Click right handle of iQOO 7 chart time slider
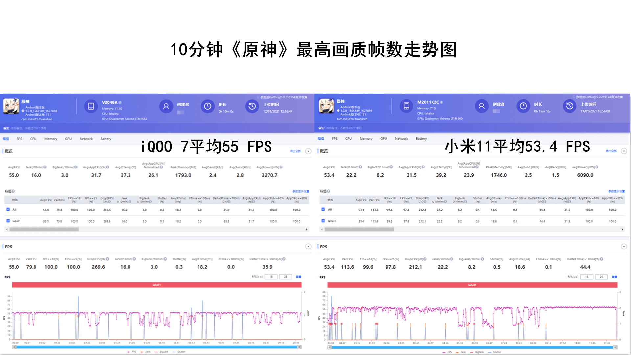Image resolution: width=631 pixels, height=355 pixels. coord(300,347)
